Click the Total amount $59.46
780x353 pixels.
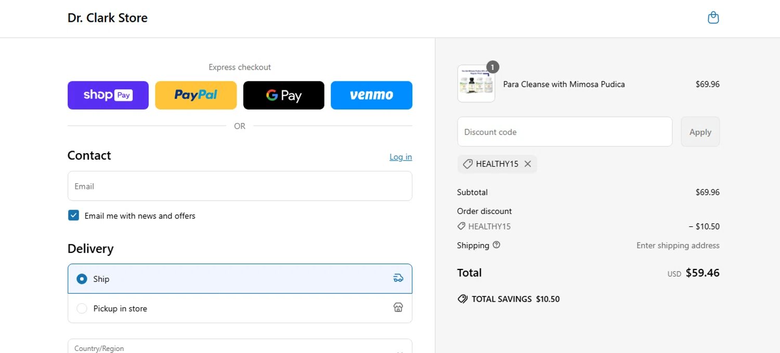(703, 273)
